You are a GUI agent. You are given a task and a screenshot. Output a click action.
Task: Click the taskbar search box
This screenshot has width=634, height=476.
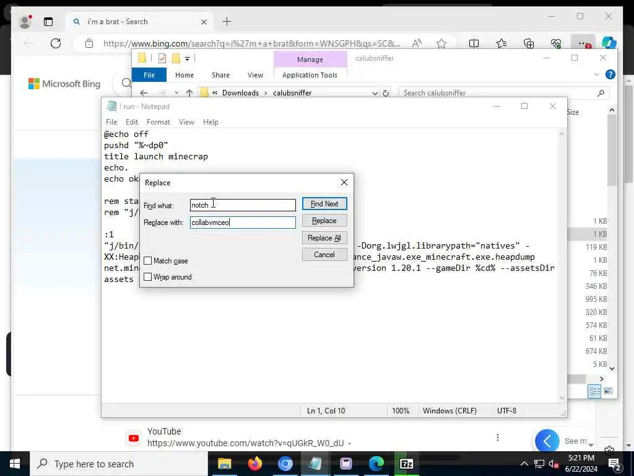pyautogui.click(x=119, y=464)
